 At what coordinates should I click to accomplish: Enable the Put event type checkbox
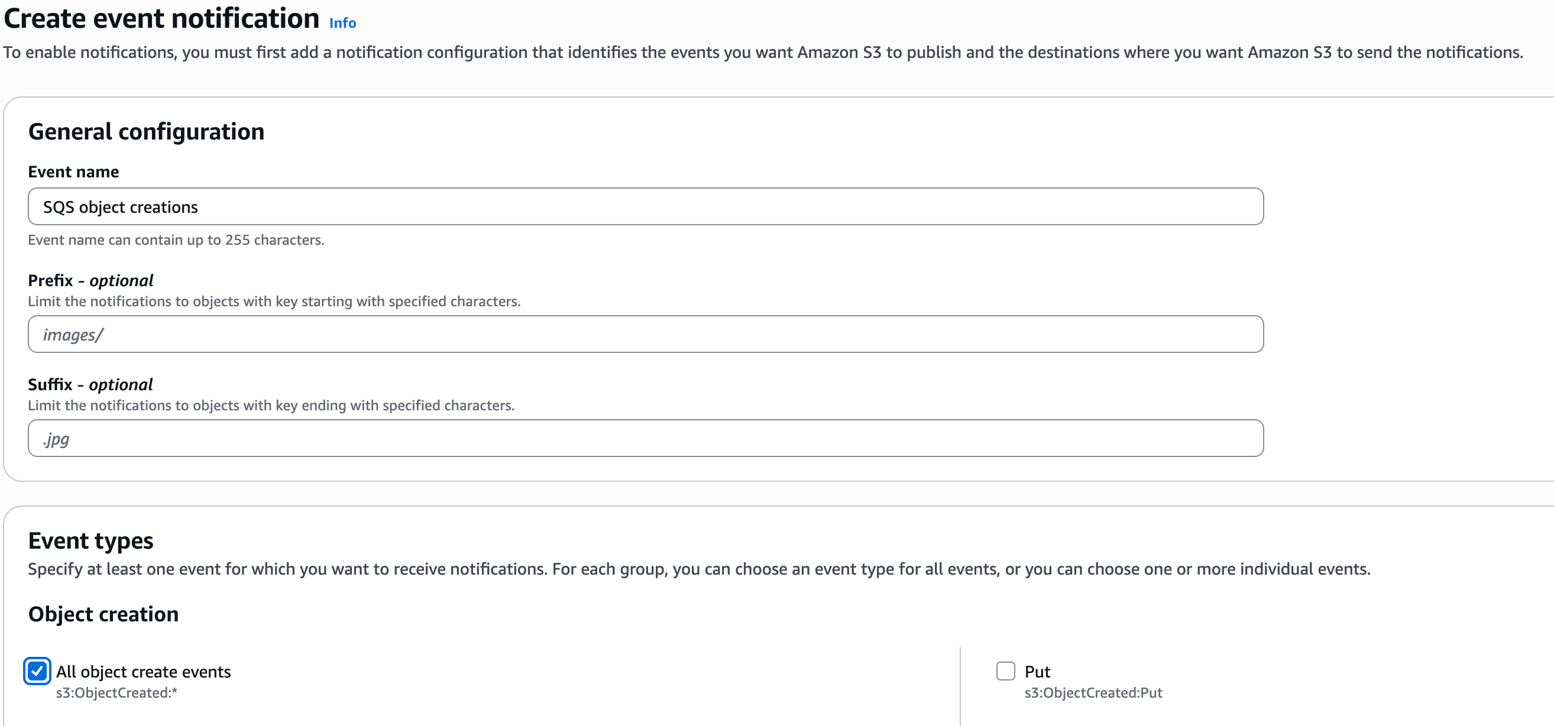(1005, 671)
